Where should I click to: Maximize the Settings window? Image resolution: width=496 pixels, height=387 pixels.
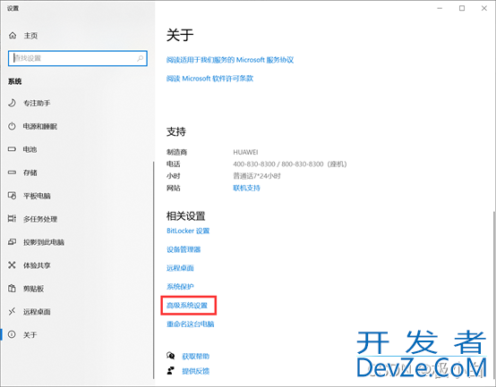(462, 9)
